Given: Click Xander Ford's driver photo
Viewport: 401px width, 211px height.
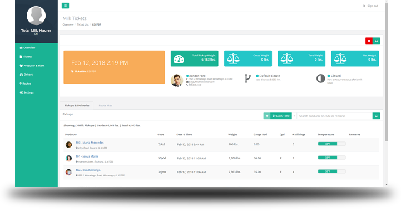Looking at the screenshot, I should pyautogui.click(x=177, y=80).
